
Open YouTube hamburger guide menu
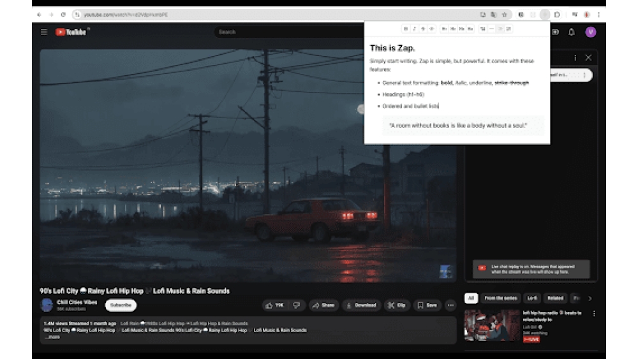[44, 32]
